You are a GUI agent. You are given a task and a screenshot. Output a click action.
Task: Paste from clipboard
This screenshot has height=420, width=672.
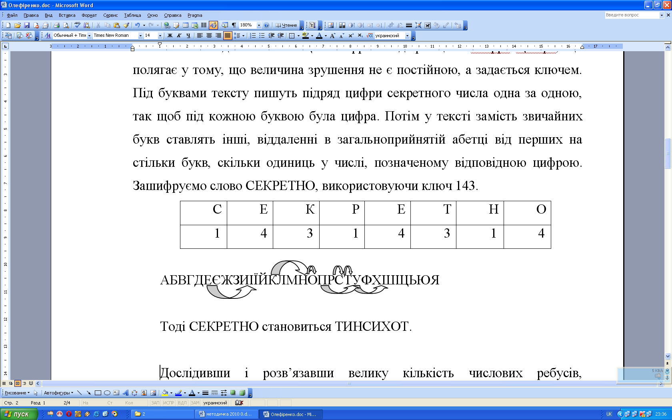pos(116,25)
